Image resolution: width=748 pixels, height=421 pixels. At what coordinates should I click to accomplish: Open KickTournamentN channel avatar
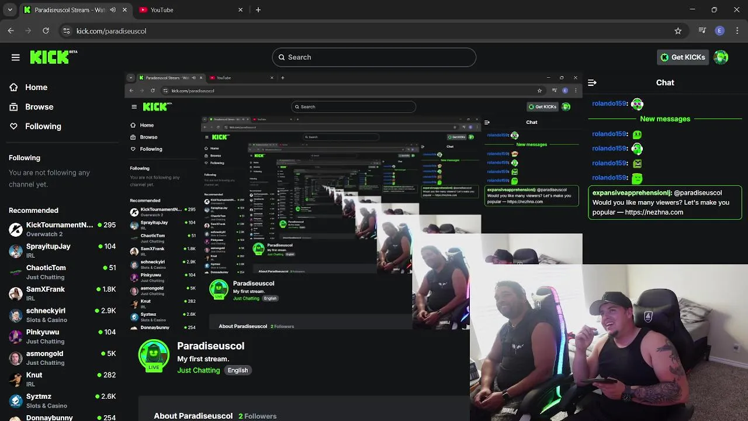coord(16,229)
